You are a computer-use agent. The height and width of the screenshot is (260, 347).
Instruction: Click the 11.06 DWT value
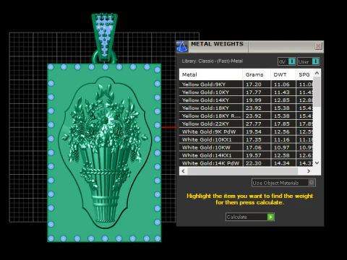pyautogui.click(x=282, y=84)
